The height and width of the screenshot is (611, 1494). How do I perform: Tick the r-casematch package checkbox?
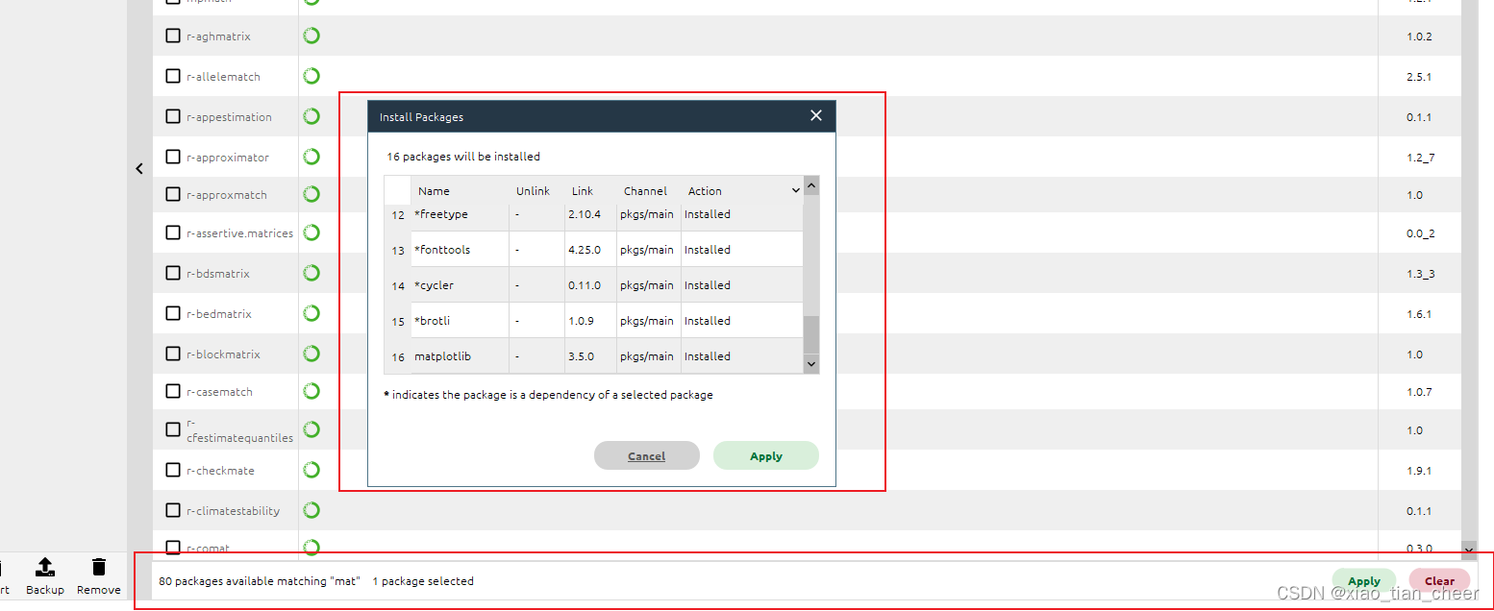click(173, 391)
